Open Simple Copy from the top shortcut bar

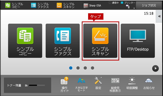click(x=14, y=5)
